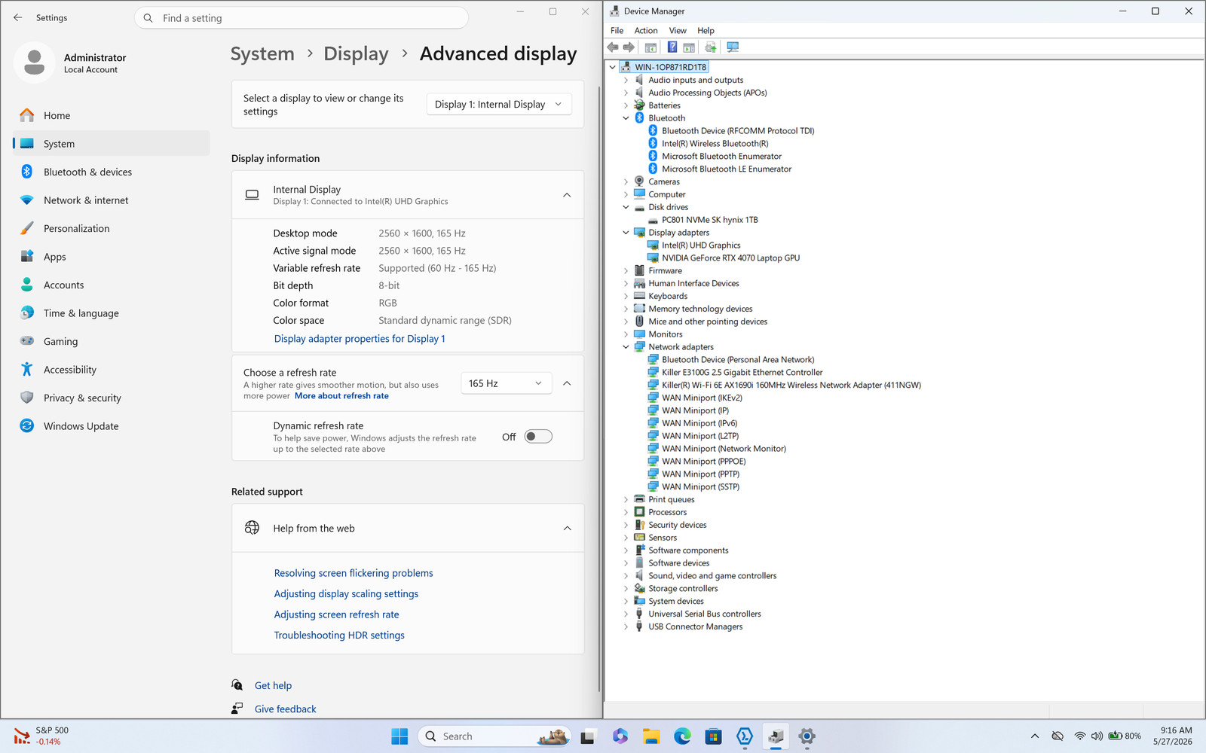Viewport: 1206px width, 753px height.
Task: Click More about refresh rate link
Action: tap(341, 396)
